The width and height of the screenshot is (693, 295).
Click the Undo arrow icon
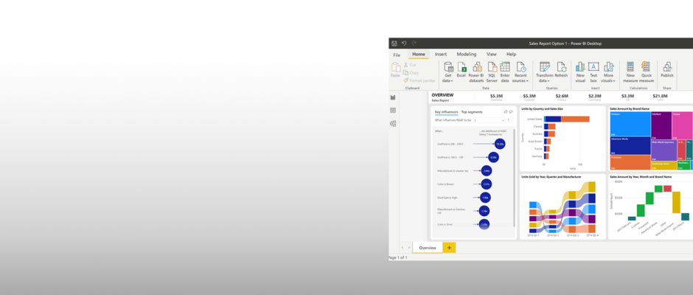pos(404,44)
